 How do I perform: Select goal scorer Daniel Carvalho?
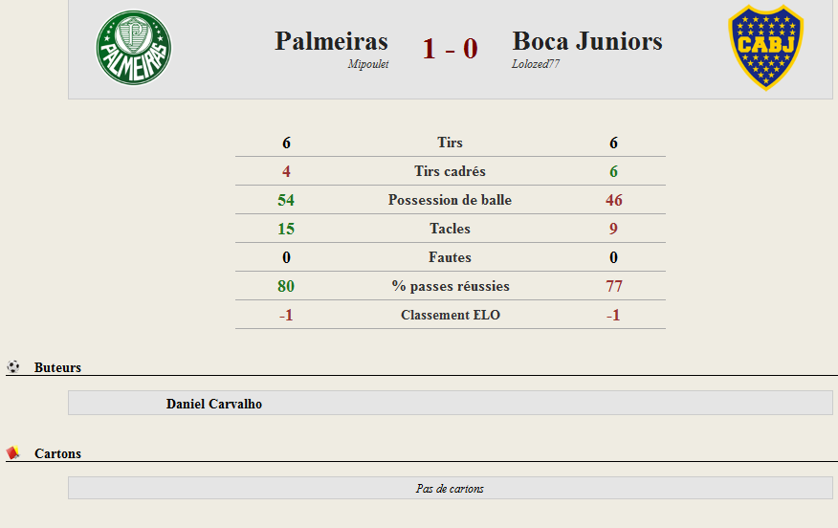tap(213, 404)
